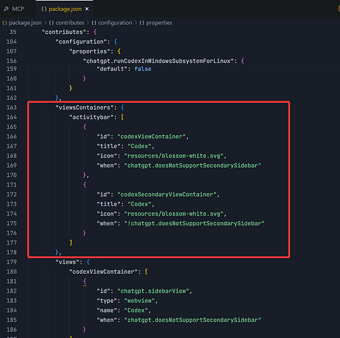Screen dimensions: 340x338
Task: Open package.json breadcrumb segment
Action: pyautogui.click(x=25, y=23)
